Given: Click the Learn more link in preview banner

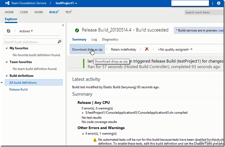Looking at the screenshot, I should [221, 30].
